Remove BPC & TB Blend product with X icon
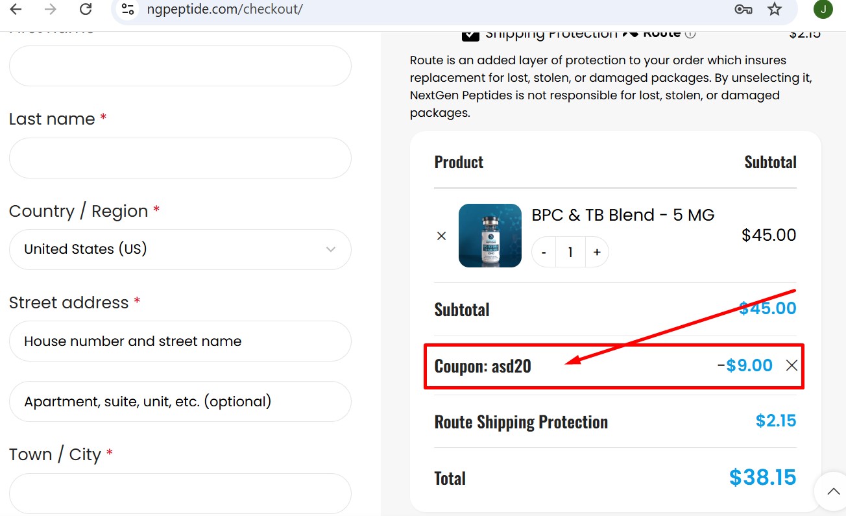This screenshot has width=846, height=516. pos(442,236)
